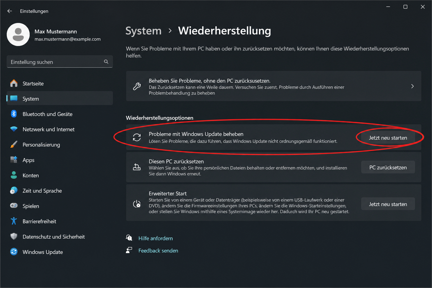Click the Hilfe anfordern headset icon
432x288 pixels.
129,238
